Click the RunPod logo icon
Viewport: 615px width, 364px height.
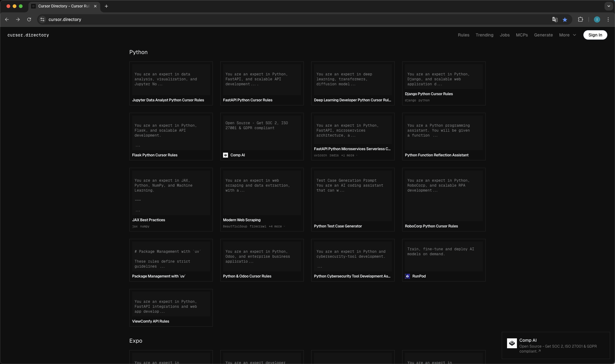click(407, 276)
